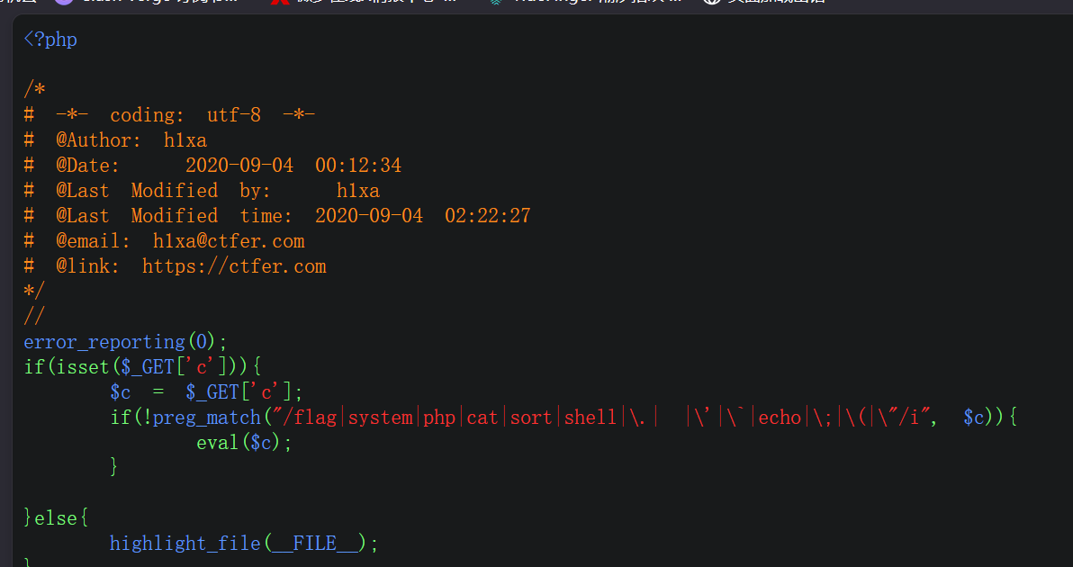Click the URL "https://ctfer.com"
This screenshot has width=1073, height=567.
tap(234, 266)
